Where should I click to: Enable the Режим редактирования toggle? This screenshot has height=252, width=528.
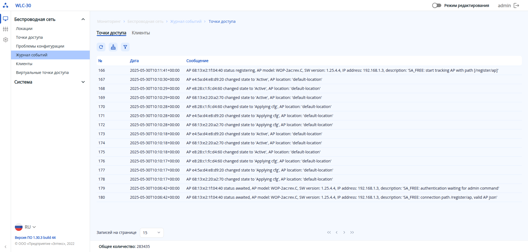click(x=437, y=5)
